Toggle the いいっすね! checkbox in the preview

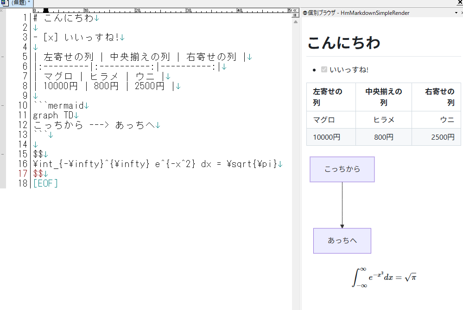324,70
